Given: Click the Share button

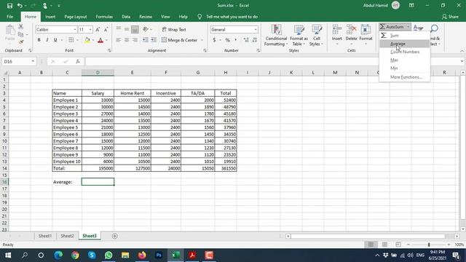Looking at the screenshot, I should tap(450, 17).
